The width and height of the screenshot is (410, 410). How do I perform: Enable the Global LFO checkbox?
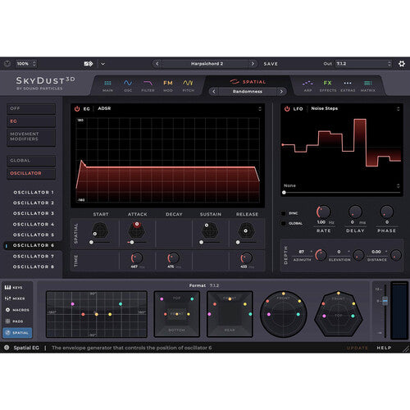pos(284,223)
